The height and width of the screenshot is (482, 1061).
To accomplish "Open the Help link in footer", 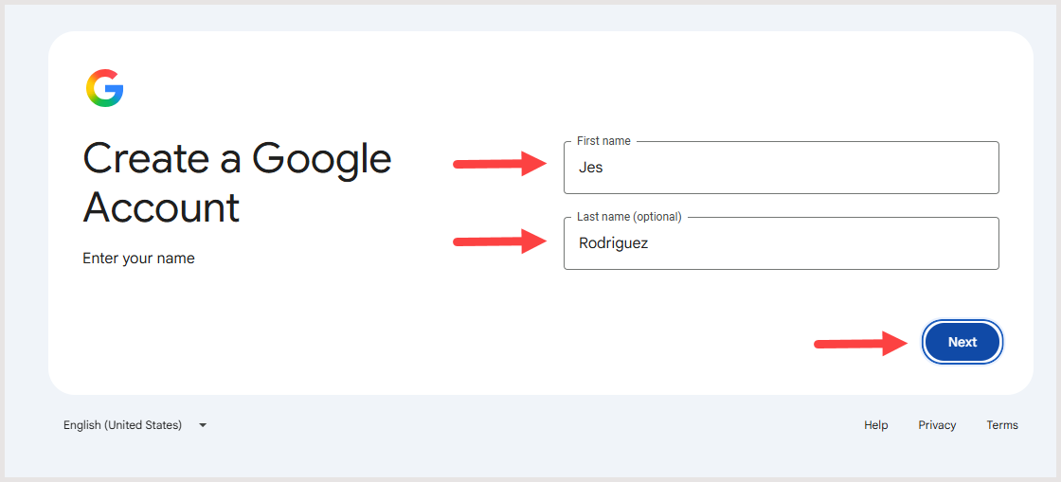I will [875, 425].
